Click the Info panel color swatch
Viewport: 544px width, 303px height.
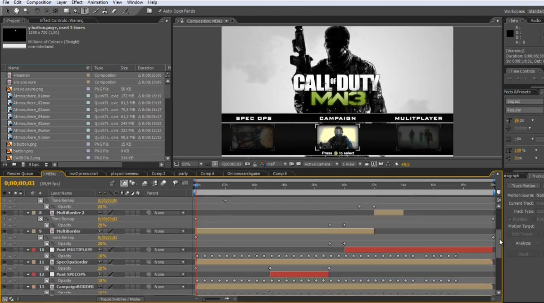pos(510,33)
